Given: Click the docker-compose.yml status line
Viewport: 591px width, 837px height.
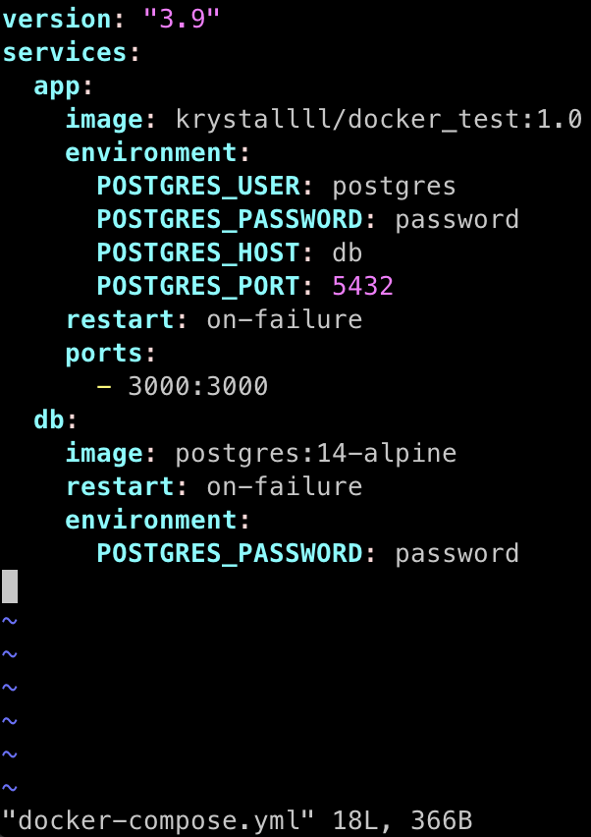Looking at the screenshot, I should coord(238,820).
